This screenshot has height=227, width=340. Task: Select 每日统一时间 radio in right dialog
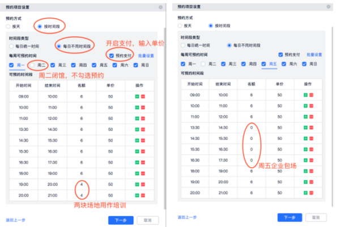(182, 45)
